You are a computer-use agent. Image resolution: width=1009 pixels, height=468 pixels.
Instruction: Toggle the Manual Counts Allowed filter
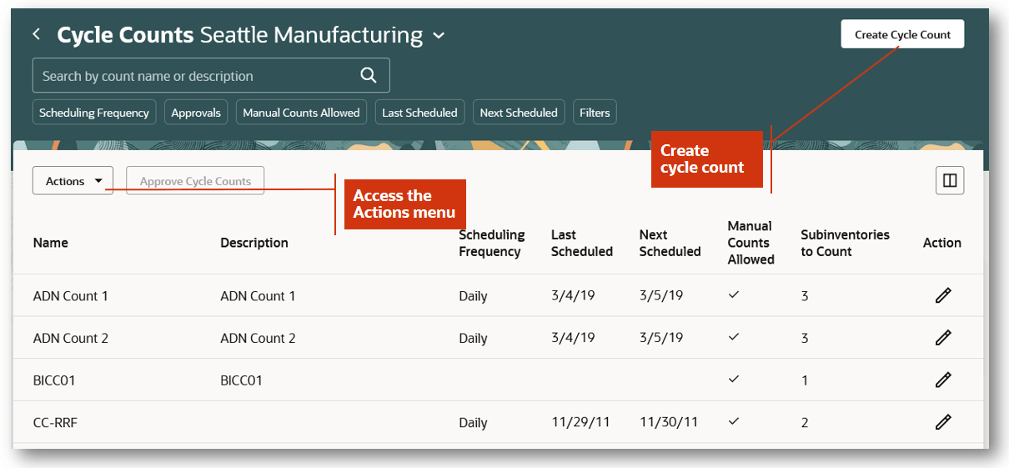(301, 113)
